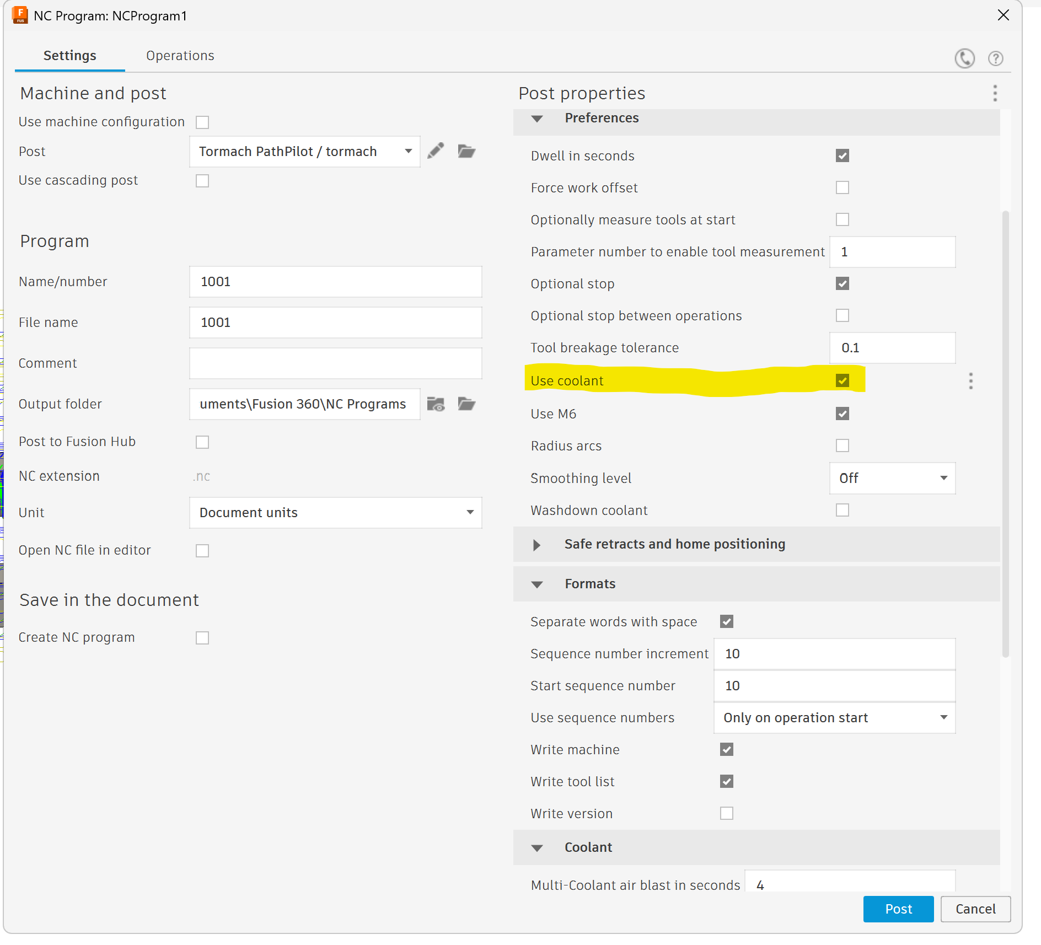This screenshot has height=945, width=1041.
Task: Select the Settings tab
Action: (70, 56)
